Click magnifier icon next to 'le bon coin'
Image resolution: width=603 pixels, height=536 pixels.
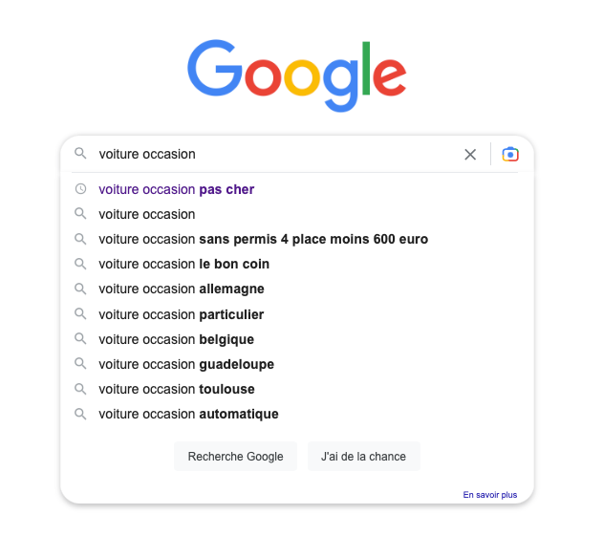click(80, 264)
